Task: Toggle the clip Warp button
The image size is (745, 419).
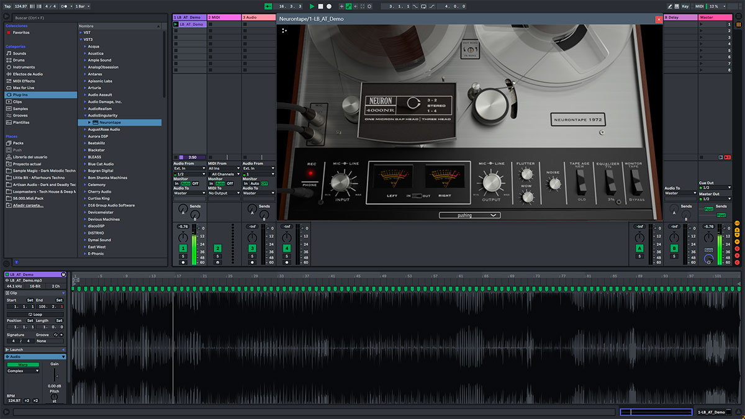Action: coord(23,365)
